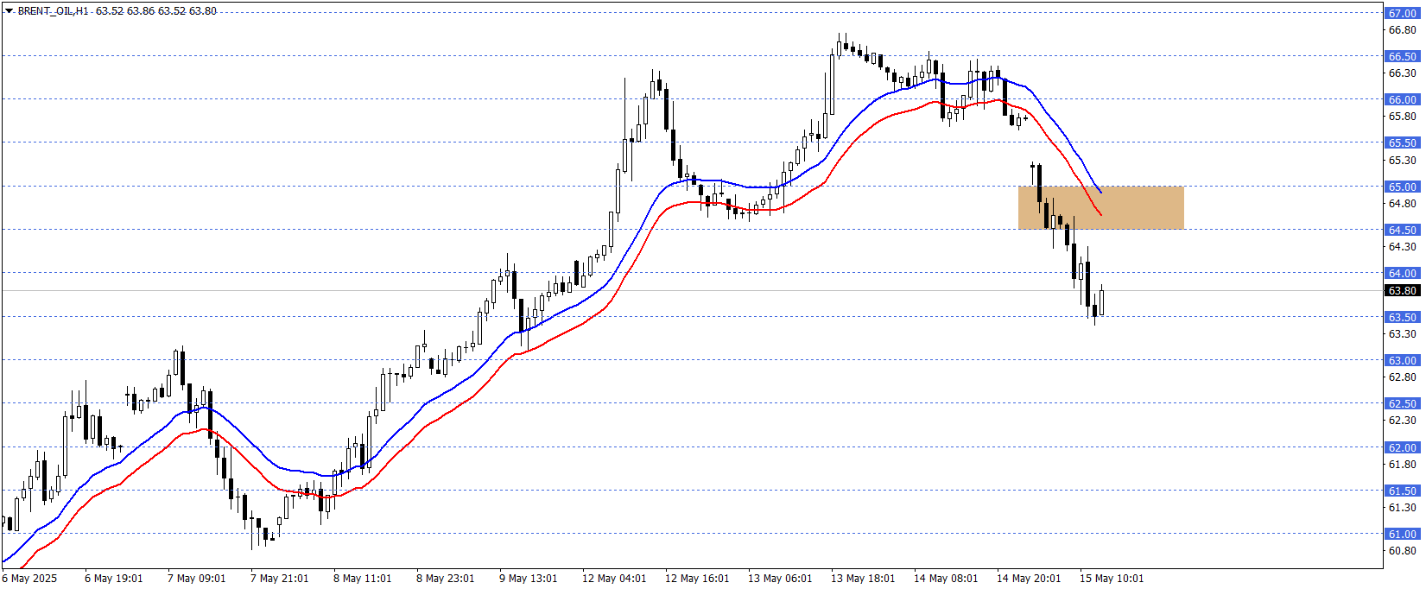Click the 14 May 08:01 time label
The image size is (1426, 589).
[946, 579]
